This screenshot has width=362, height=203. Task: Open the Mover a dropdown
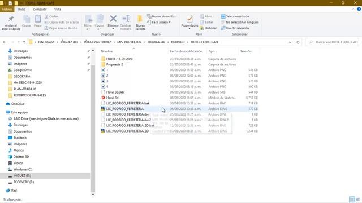pos(88,23)
